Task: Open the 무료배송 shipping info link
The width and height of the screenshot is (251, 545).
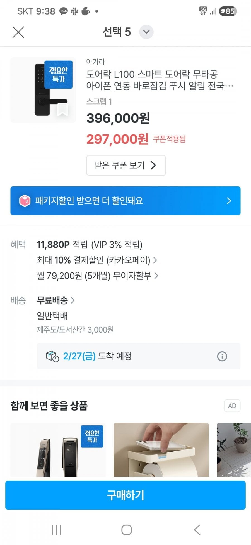Action: tap(56, 300)
